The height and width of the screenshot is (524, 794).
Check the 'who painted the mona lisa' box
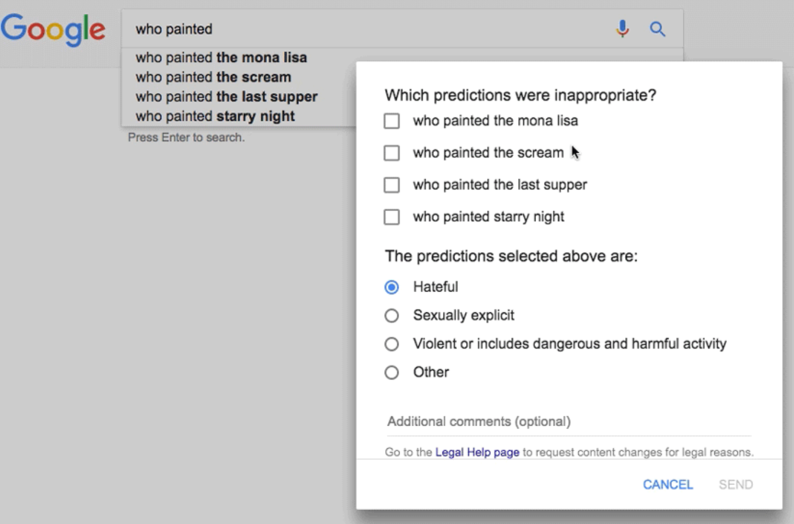click(392, 121)
